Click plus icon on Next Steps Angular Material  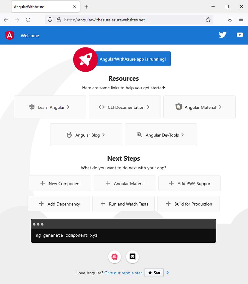tap(108, 183)
